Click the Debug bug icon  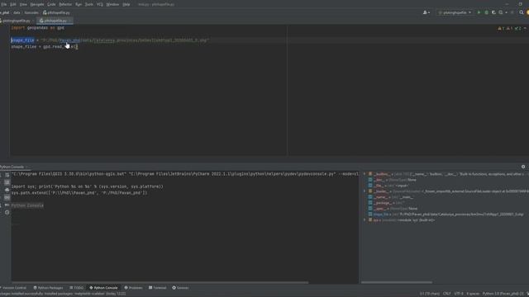[x=486, y=13]
